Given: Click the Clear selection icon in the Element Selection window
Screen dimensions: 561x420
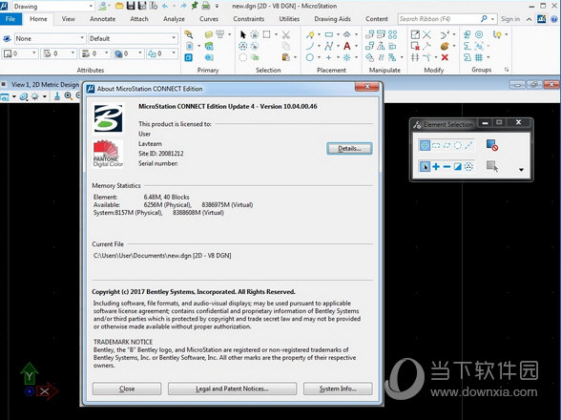Looking at the screenshot, I should click(492, 145).
